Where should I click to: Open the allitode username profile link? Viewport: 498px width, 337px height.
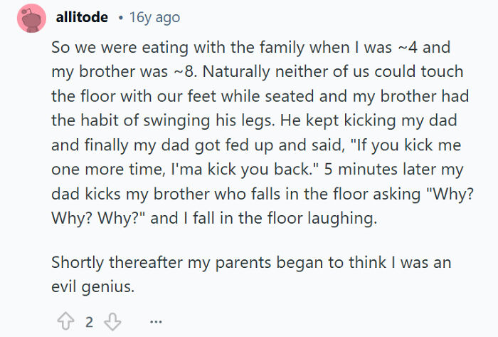pos(81,17)
